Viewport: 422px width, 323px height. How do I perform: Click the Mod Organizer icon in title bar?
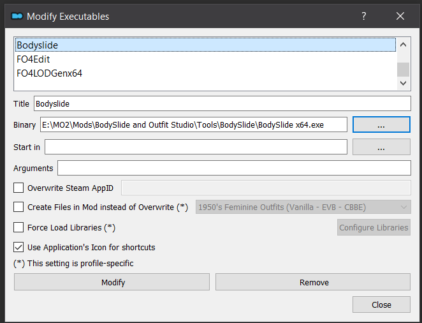(17, 17)
